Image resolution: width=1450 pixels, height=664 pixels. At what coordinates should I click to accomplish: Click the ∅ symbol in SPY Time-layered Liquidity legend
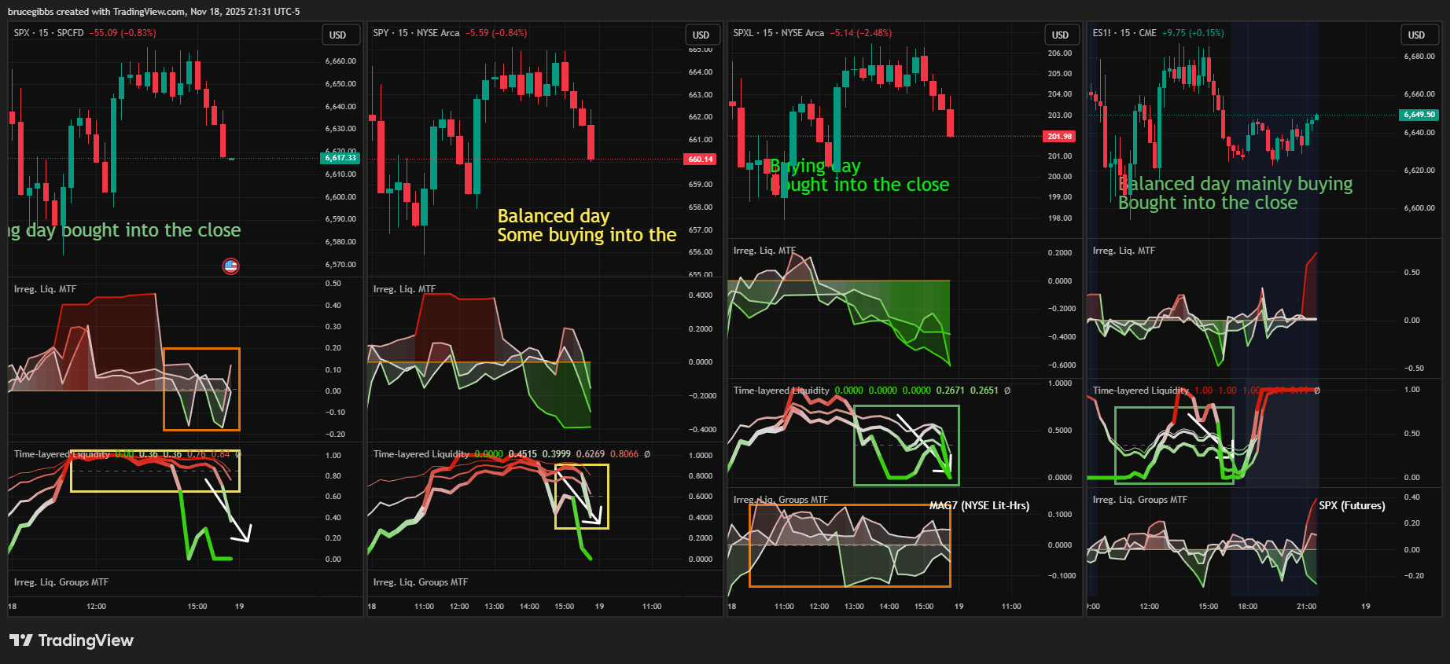pyautogui.click(x=647, y=454)
